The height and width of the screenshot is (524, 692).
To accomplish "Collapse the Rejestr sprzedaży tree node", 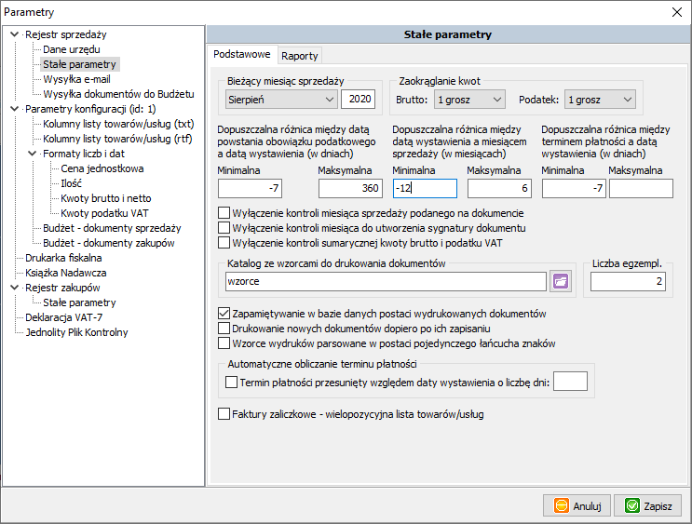I will pyautogui.click(x=13, y=35).
